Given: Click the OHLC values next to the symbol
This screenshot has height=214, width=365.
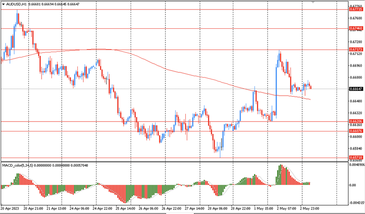Looking at the screenshot, I should click(54, 4).
